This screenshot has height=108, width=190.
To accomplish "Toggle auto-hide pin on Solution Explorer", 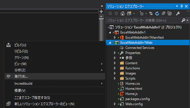I will 182,6.
